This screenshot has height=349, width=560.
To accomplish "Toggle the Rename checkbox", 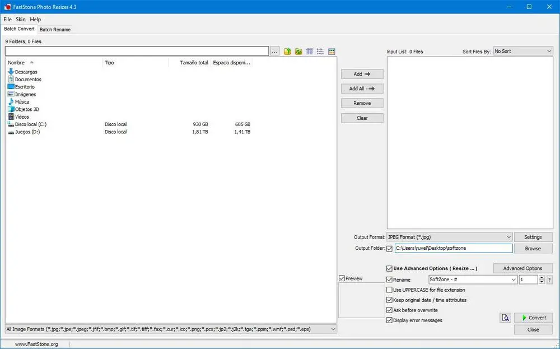I will click(x=389, y=280).
